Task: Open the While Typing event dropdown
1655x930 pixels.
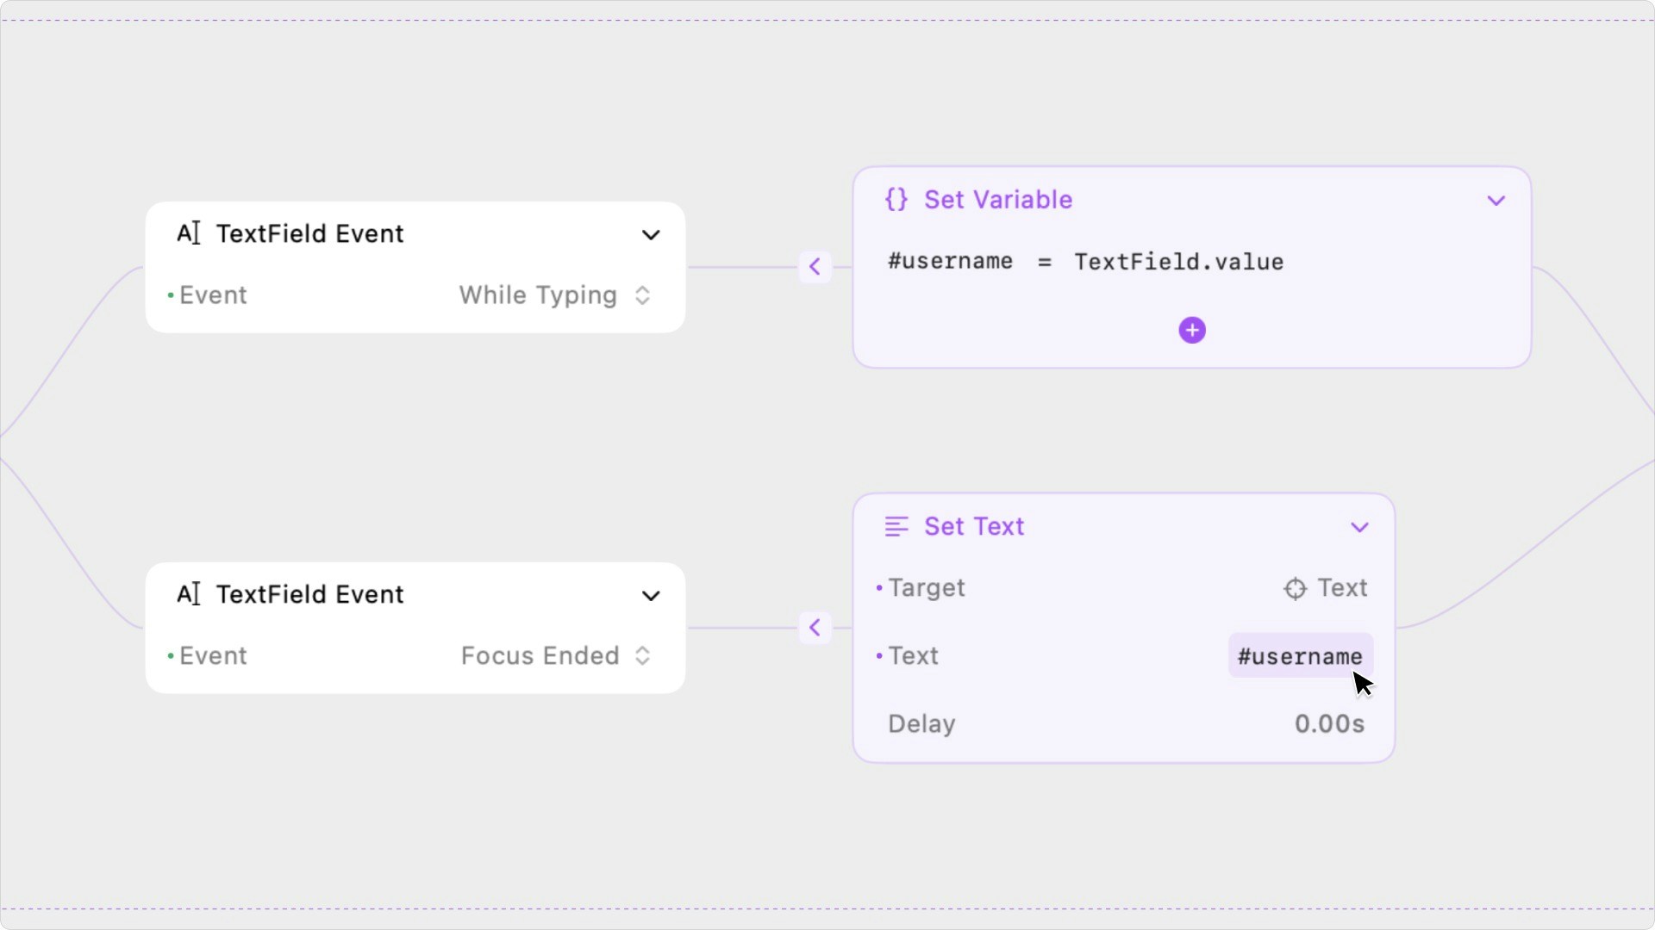Action: [553, 295]
